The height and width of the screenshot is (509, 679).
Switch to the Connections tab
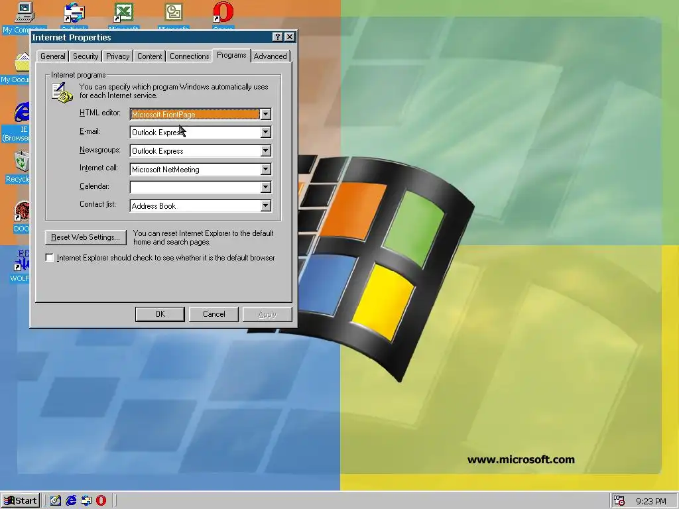(x=189, y=56)
